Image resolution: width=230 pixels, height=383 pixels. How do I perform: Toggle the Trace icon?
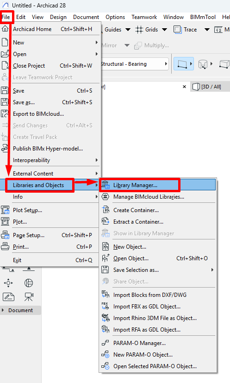click(x=178, y=30)
